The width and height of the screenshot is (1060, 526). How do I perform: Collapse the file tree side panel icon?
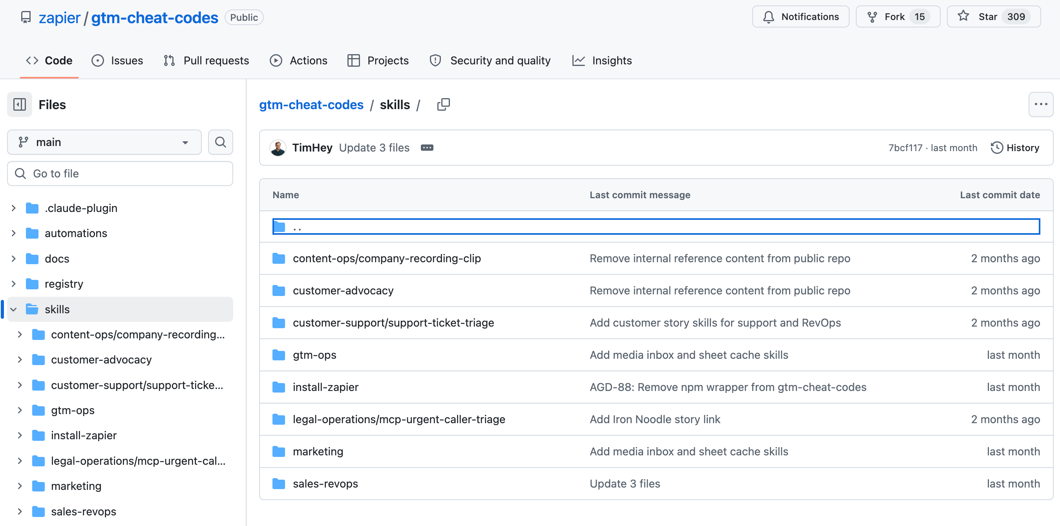pyautogui.click(x=20, y=104)
